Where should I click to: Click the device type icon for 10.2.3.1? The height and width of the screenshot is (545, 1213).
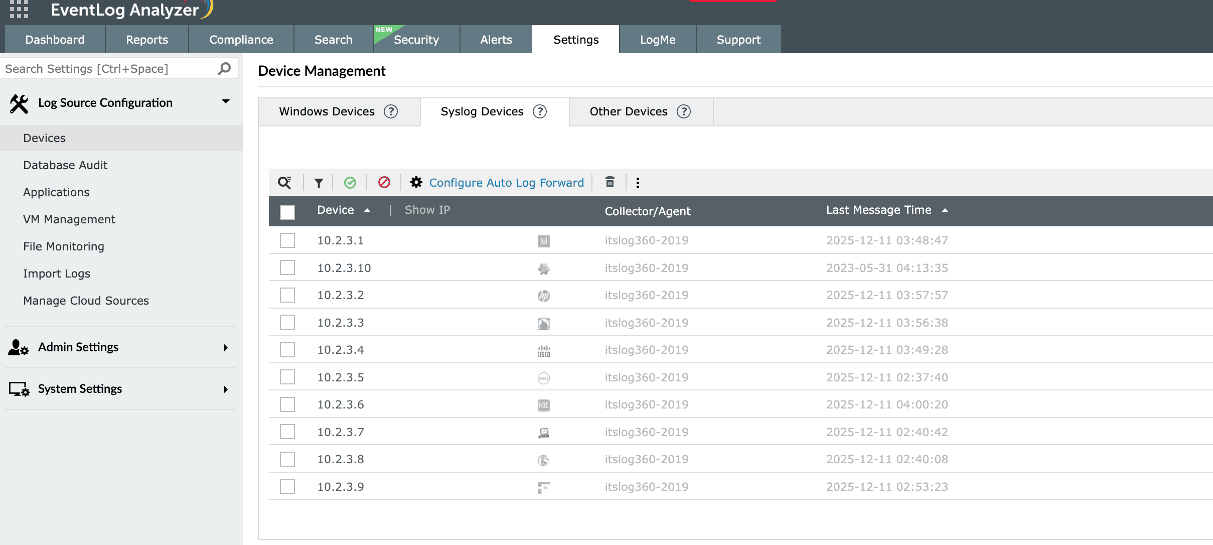click(x=544, y=241)
